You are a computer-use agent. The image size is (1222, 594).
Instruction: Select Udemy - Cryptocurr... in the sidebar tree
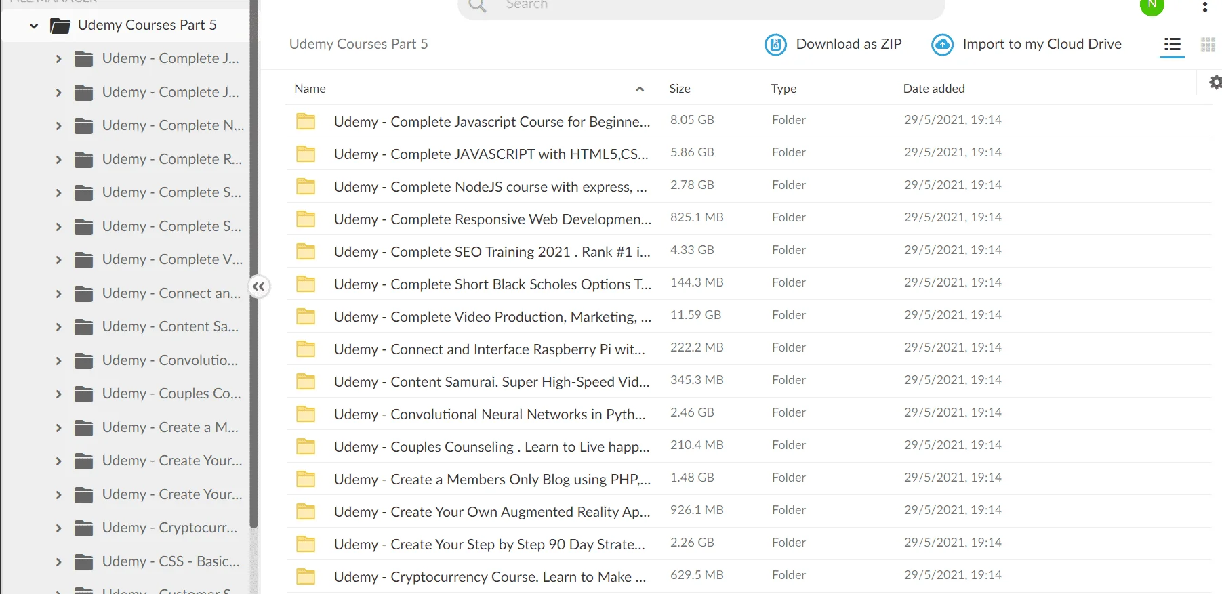point(169,528)
